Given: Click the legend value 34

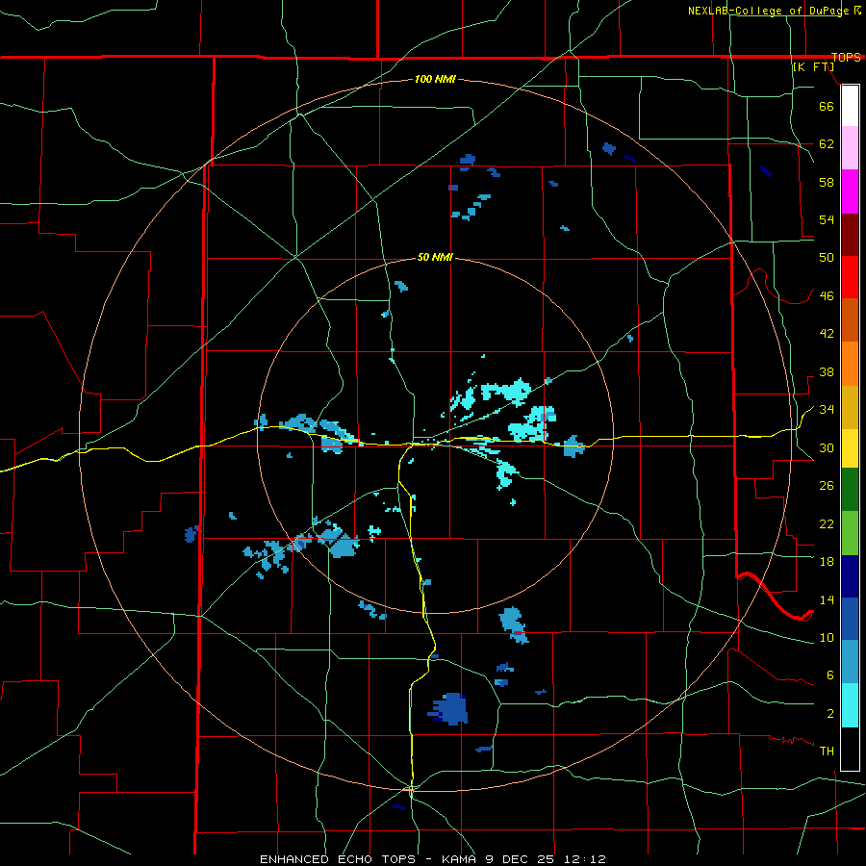Looking at the screenshot, I should [827, 410].
